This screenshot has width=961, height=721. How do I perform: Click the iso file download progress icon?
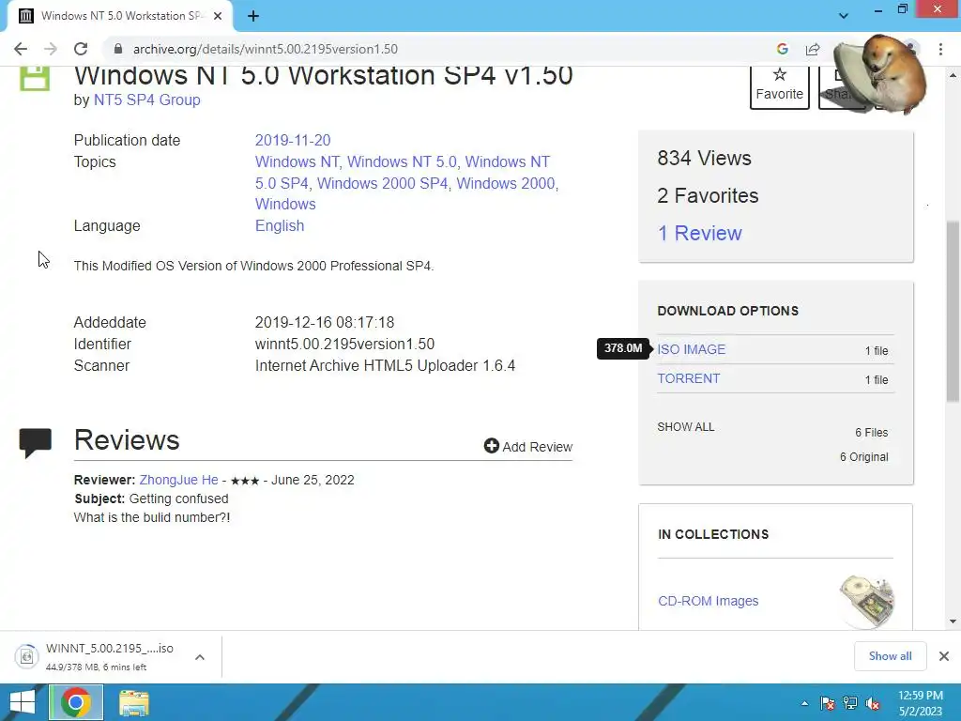click(x=26, y=656)
